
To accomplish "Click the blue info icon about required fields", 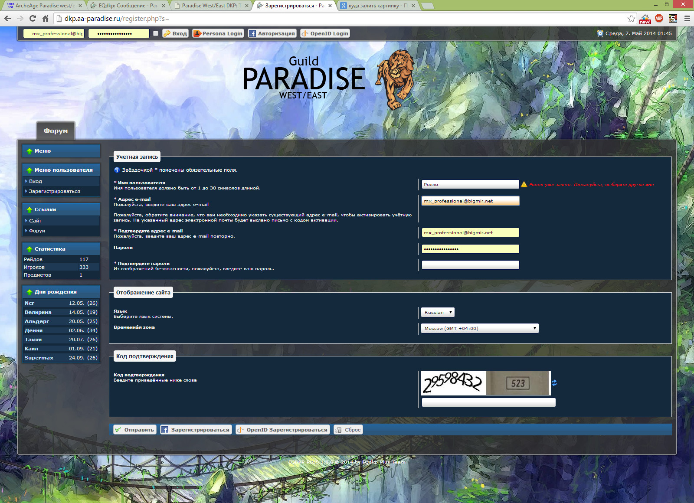I will pyautogui.click(x=117, y=170).
